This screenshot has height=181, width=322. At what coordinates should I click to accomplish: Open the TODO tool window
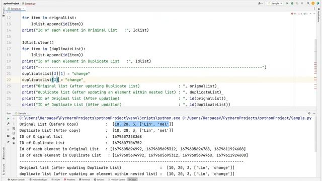pos(56,179)
